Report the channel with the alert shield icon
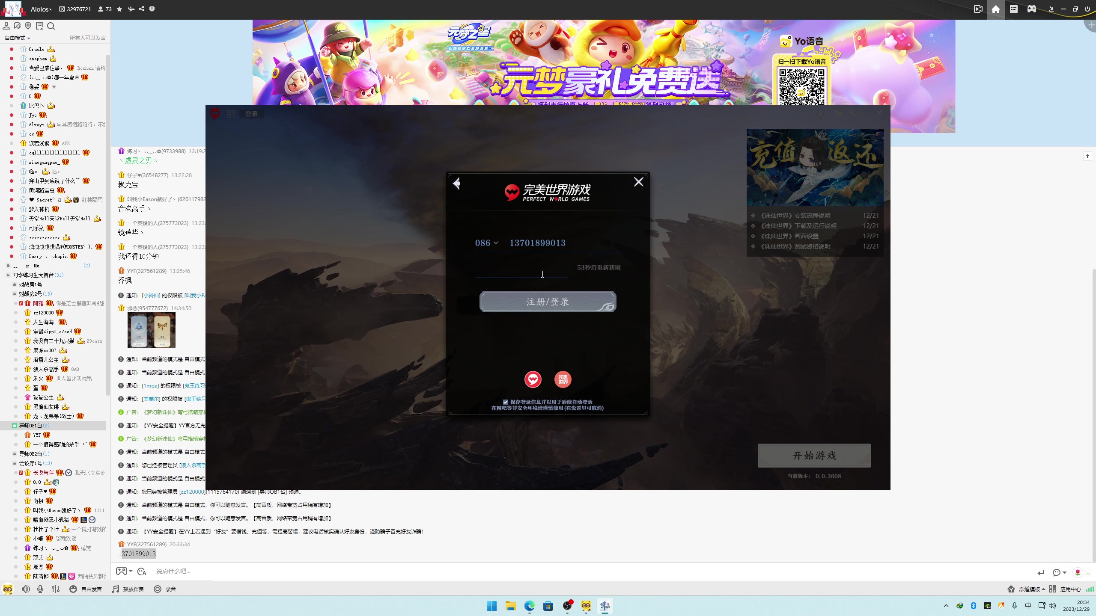Image resolution: width=1096 pixels, height=616 pixels. [152, 9]
